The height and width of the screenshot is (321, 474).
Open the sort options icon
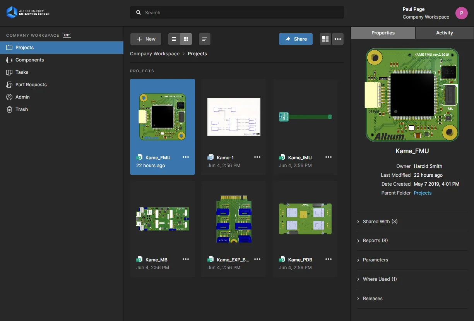pyautogui.click(x=205, y=39)
